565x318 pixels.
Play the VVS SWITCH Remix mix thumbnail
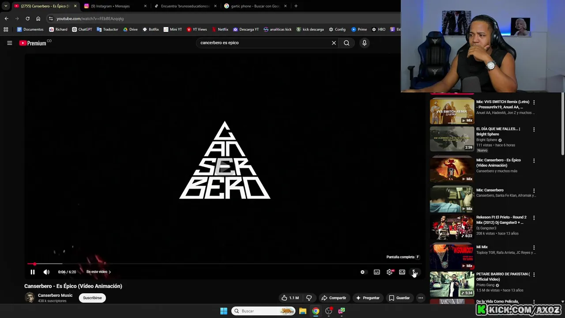[452, 111]
